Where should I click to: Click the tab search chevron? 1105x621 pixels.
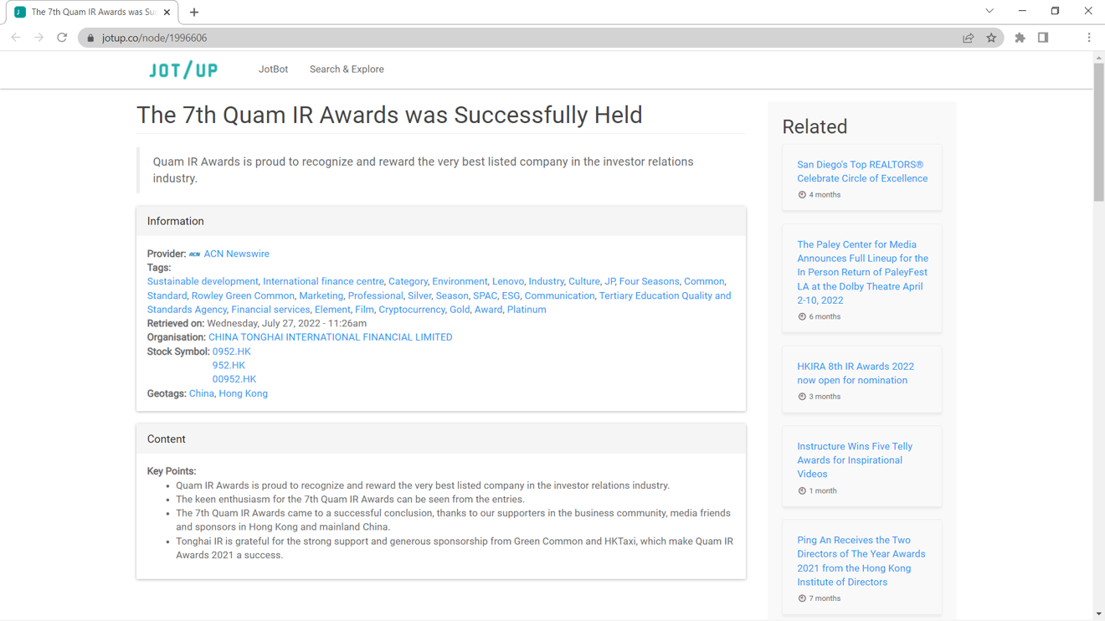(989, 12)
